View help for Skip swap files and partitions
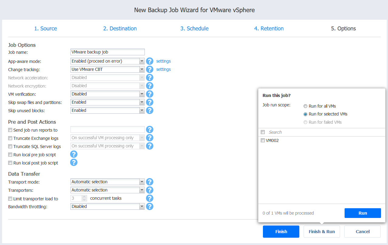 coord(149,102)
